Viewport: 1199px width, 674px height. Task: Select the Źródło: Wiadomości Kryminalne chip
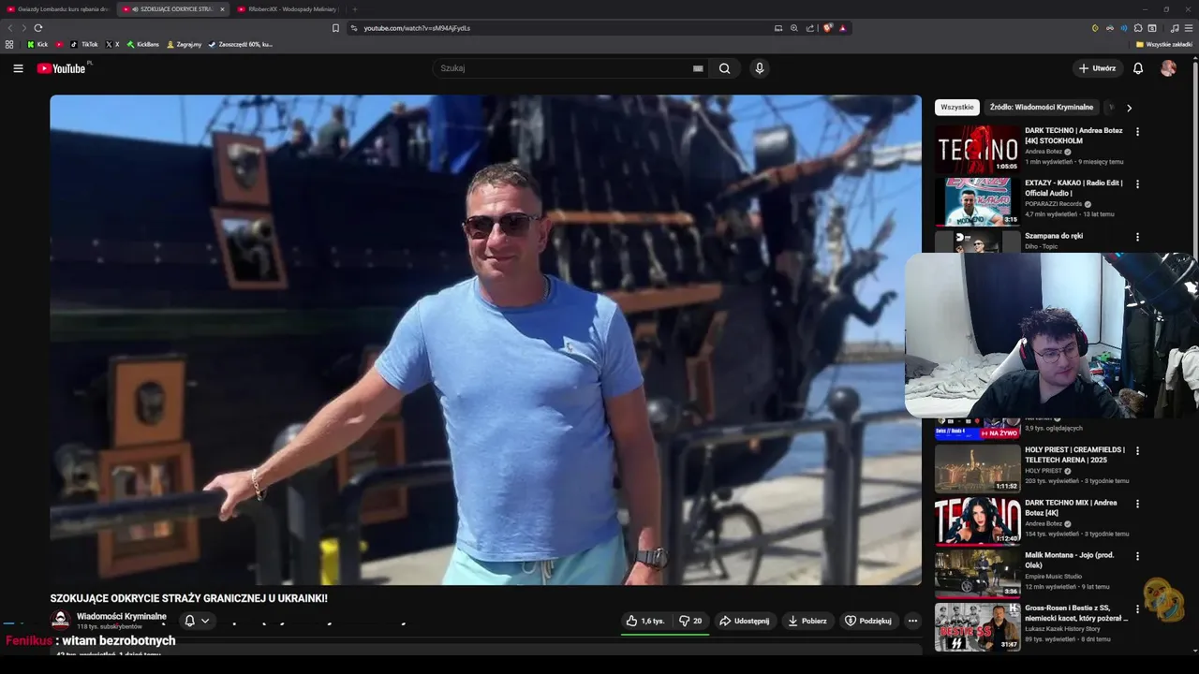(1042, 108)
